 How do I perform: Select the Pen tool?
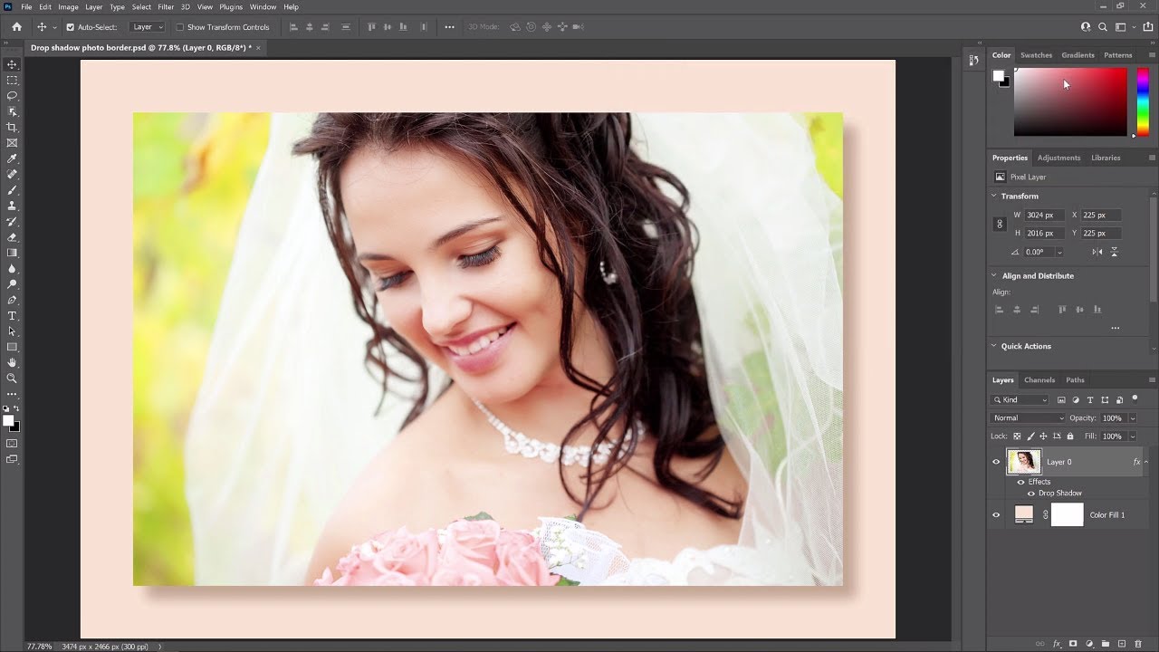point(12,300)
